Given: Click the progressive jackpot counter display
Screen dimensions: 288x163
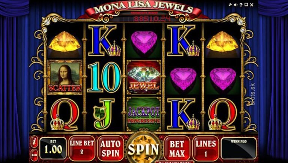Looking at the screenshot, I should pos(152,18).
